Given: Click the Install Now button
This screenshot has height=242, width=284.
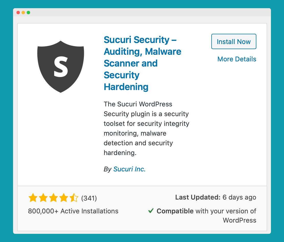Looking at the screenshot, I should (234, 41).
